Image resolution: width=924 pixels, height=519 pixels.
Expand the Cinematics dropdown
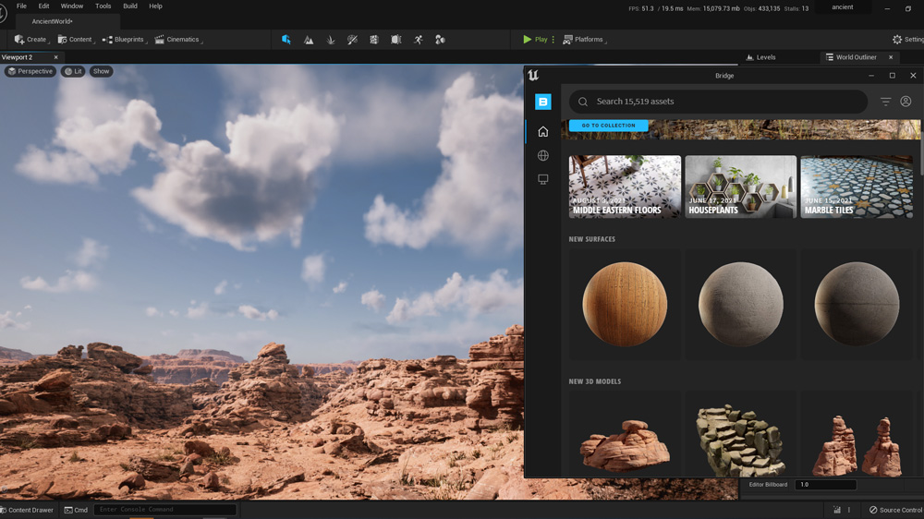[x=177, y=40]
